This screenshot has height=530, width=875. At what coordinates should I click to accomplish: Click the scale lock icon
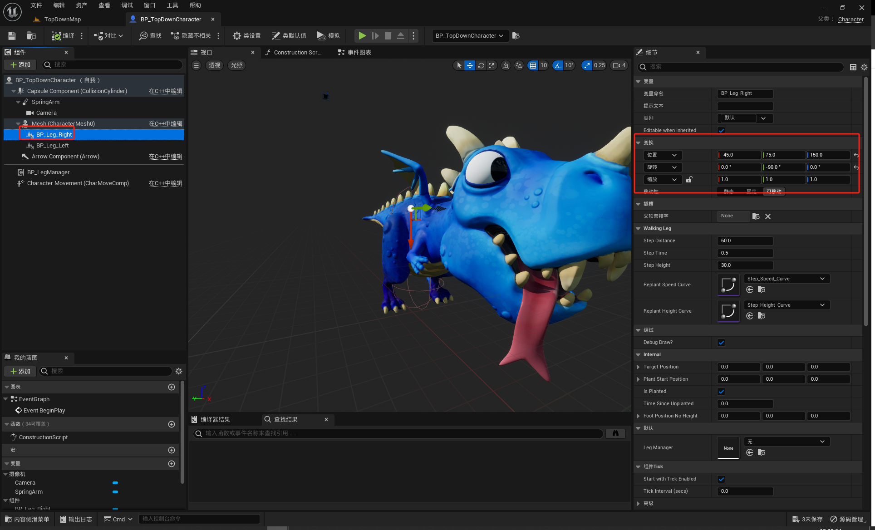(689, 180)
